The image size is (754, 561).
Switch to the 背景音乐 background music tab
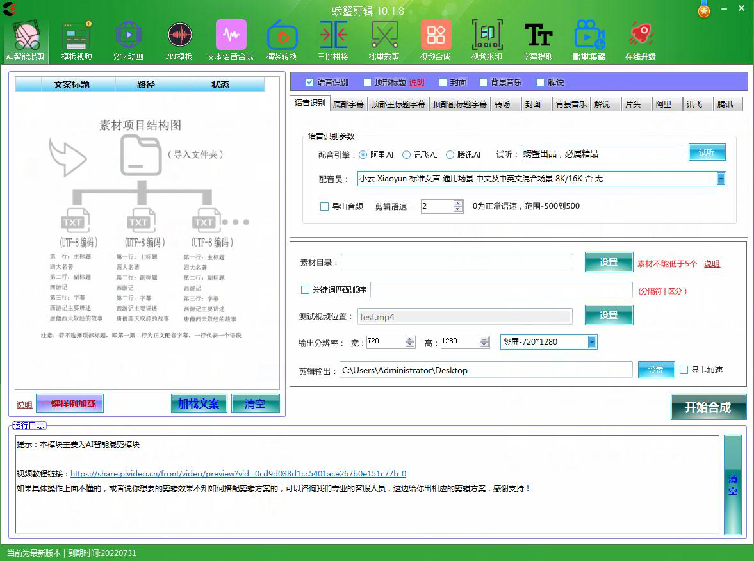(x=571, y=104)
